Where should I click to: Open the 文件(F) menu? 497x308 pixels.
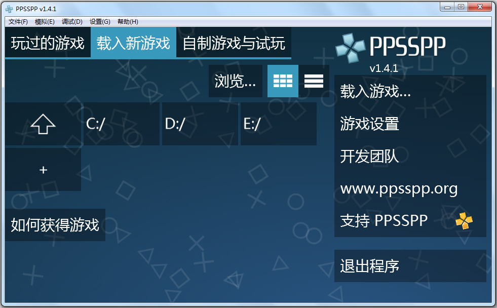tap(18, 22)
